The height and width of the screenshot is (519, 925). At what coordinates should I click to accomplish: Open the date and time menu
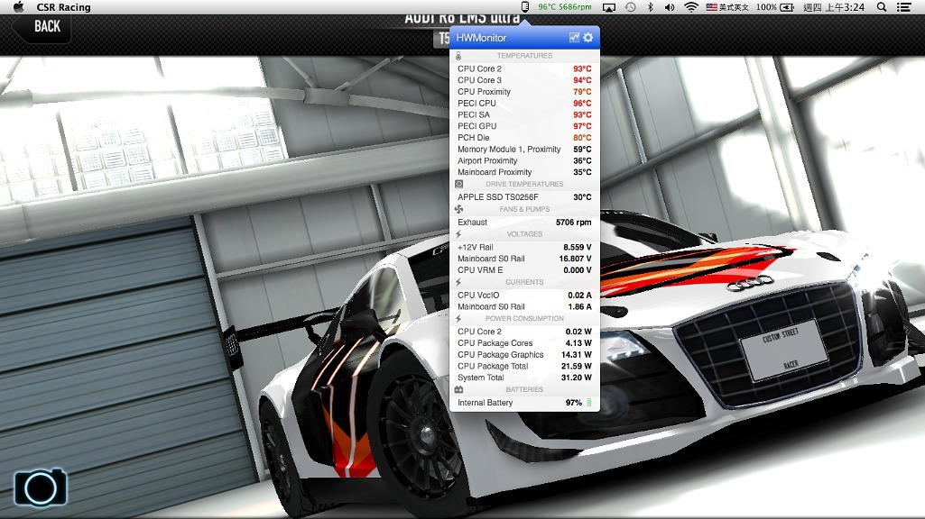point(834,7)
